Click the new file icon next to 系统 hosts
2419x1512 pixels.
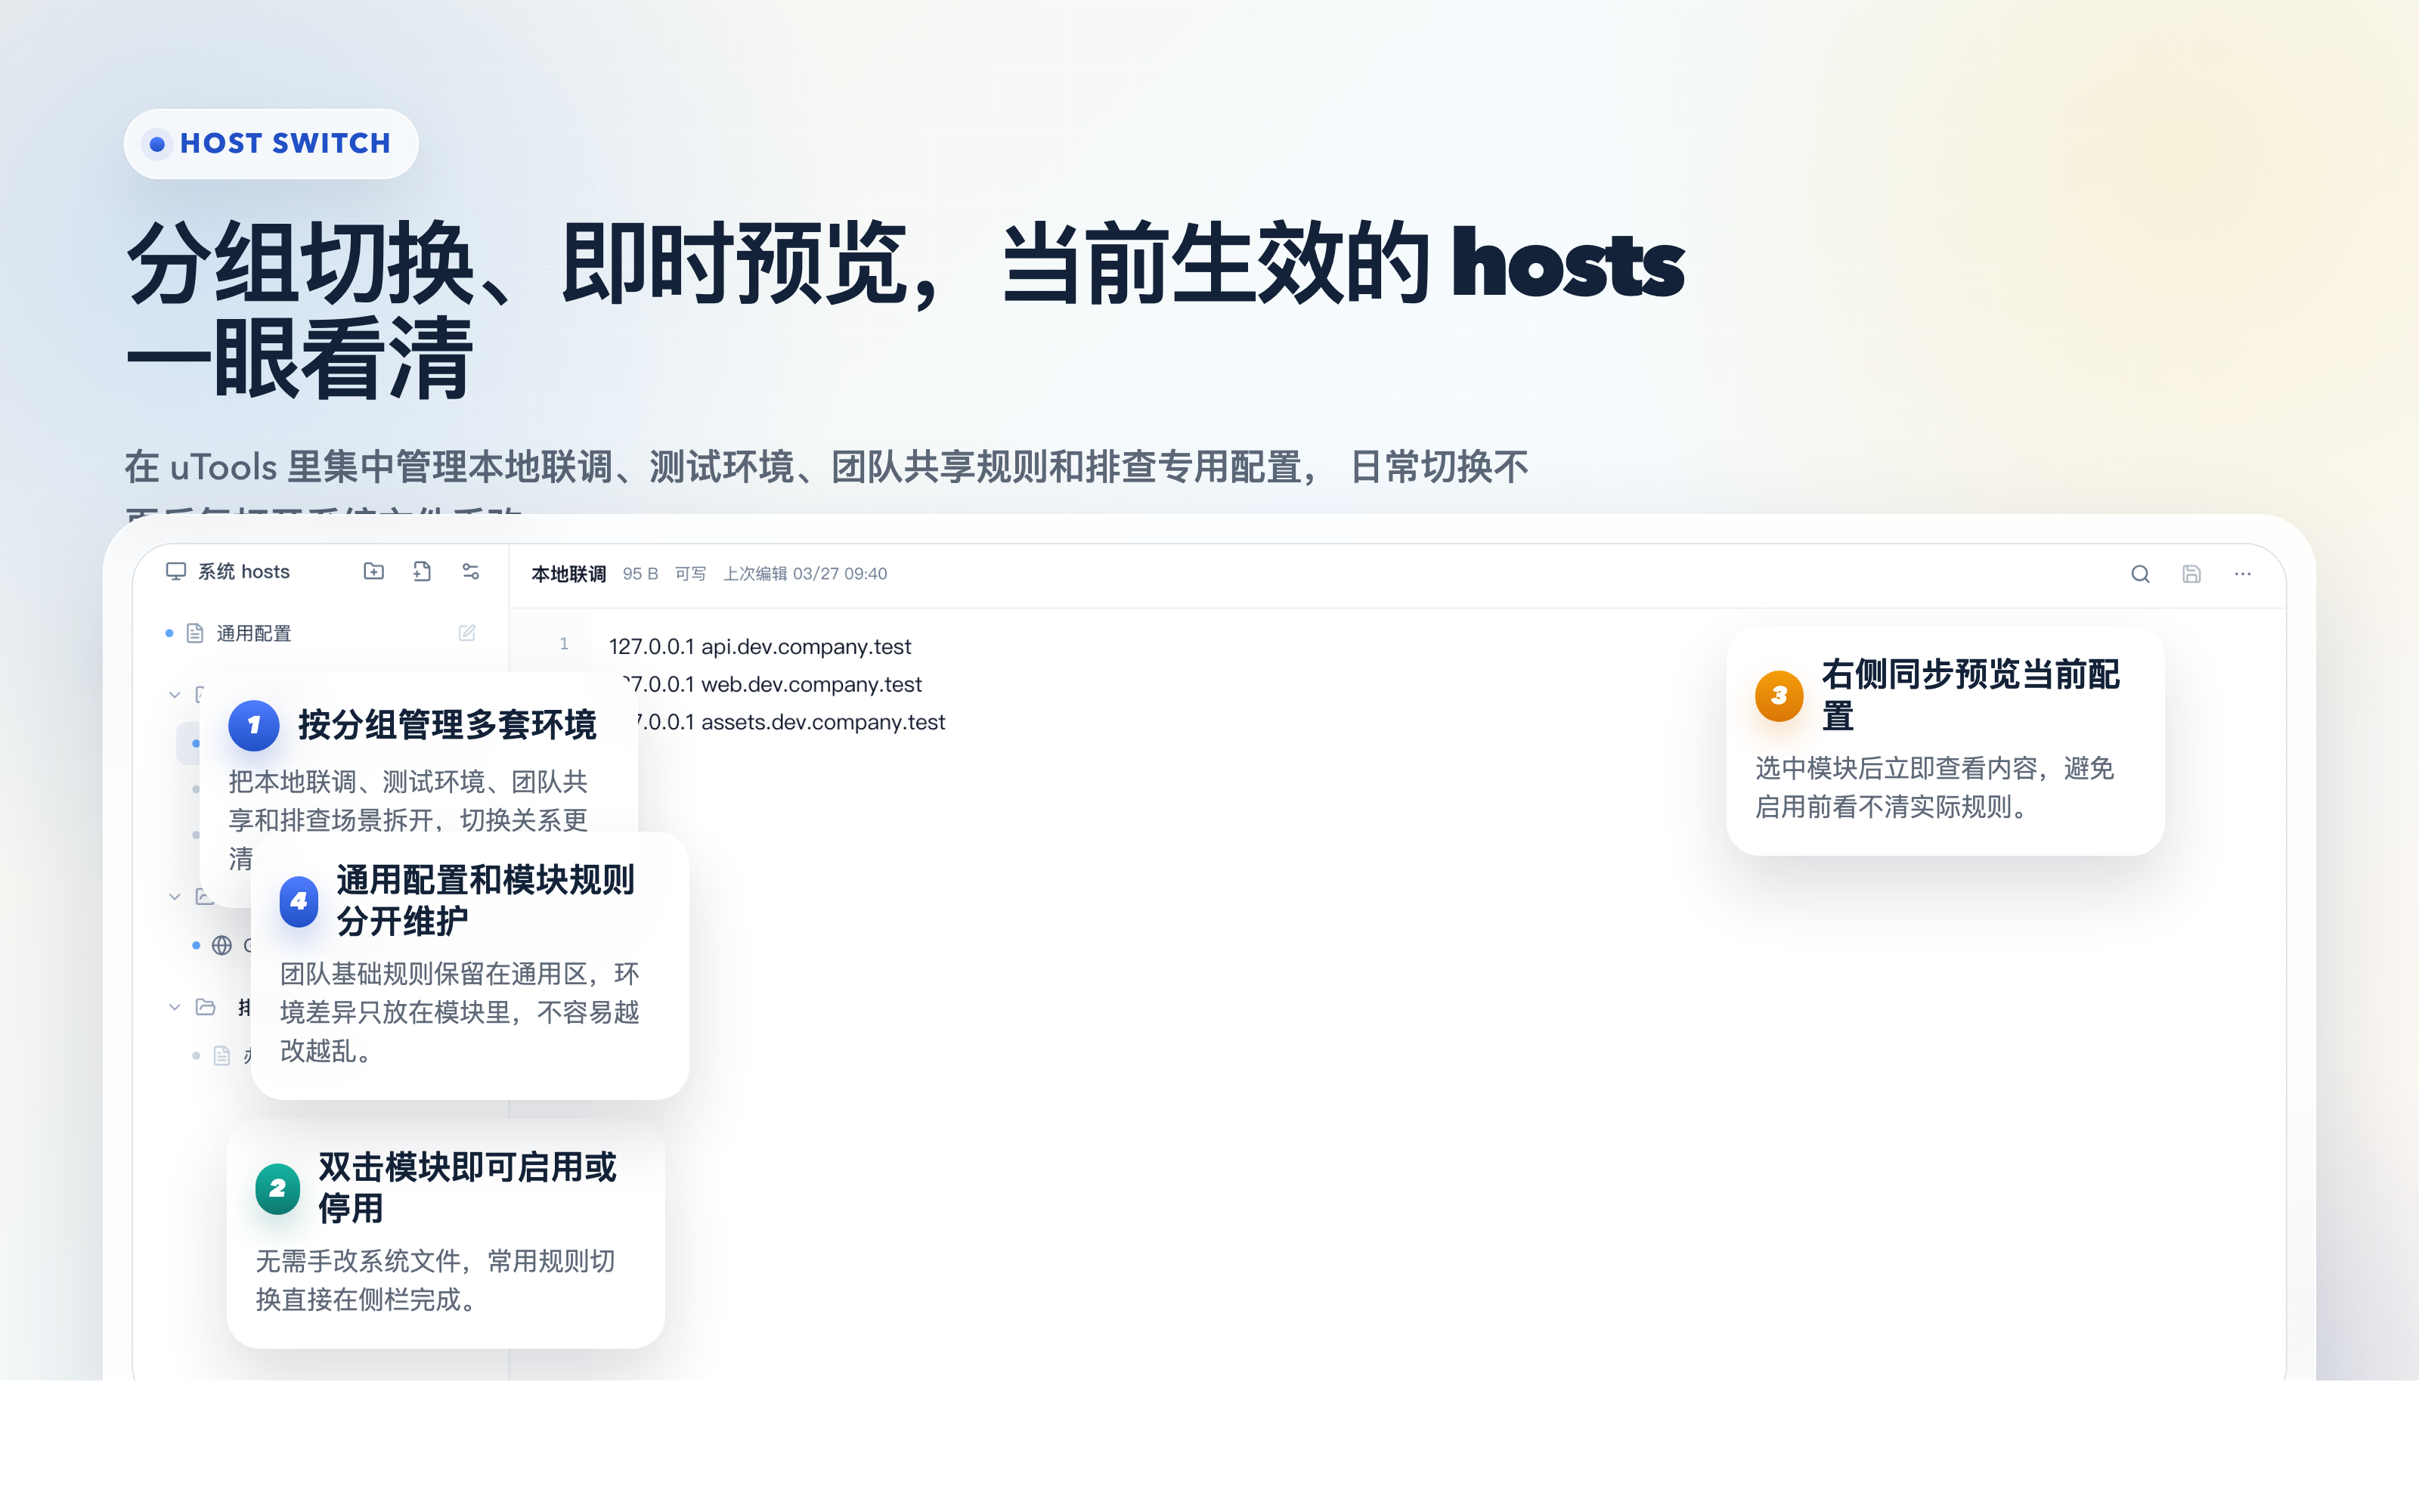coord(422,571)
